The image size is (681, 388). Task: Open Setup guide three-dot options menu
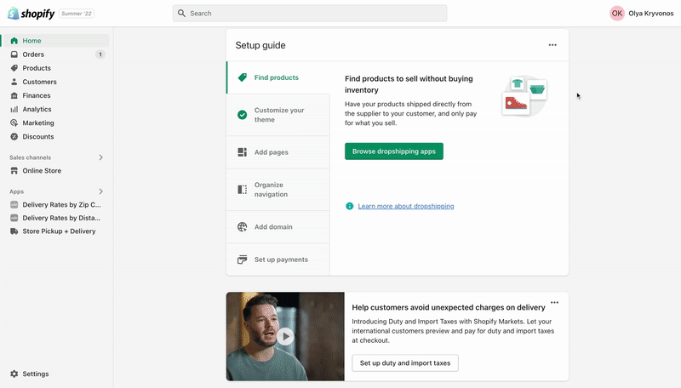[552, 45]
